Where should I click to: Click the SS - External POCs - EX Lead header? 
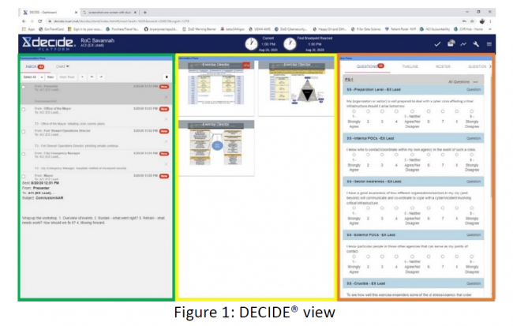click(414, 235)
